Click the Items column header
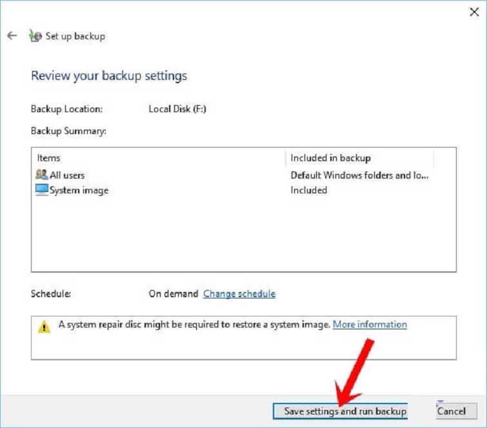The height and width of the screenshot is (428, 487). (49, 158)
